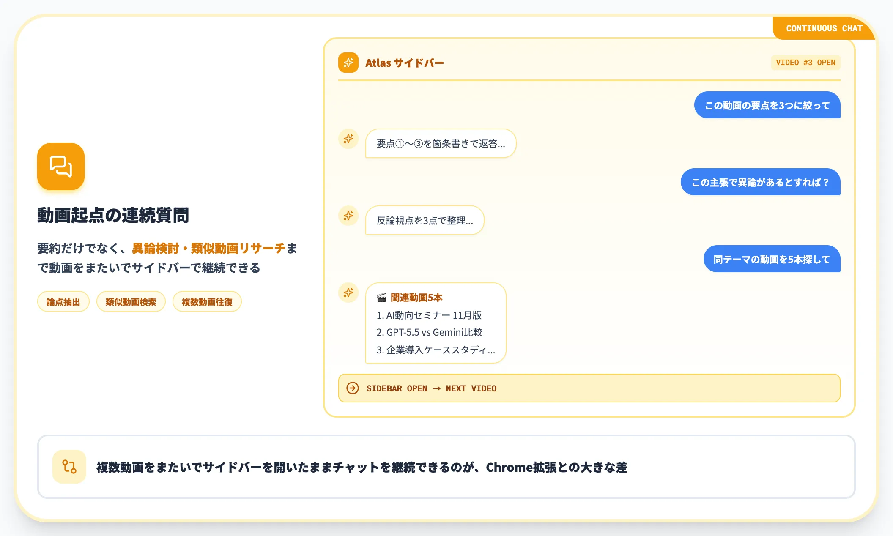The image size is (893, 536).
Task: Open list item GPT-5.5 vs Gemini比較
Action: pos(429,332)
